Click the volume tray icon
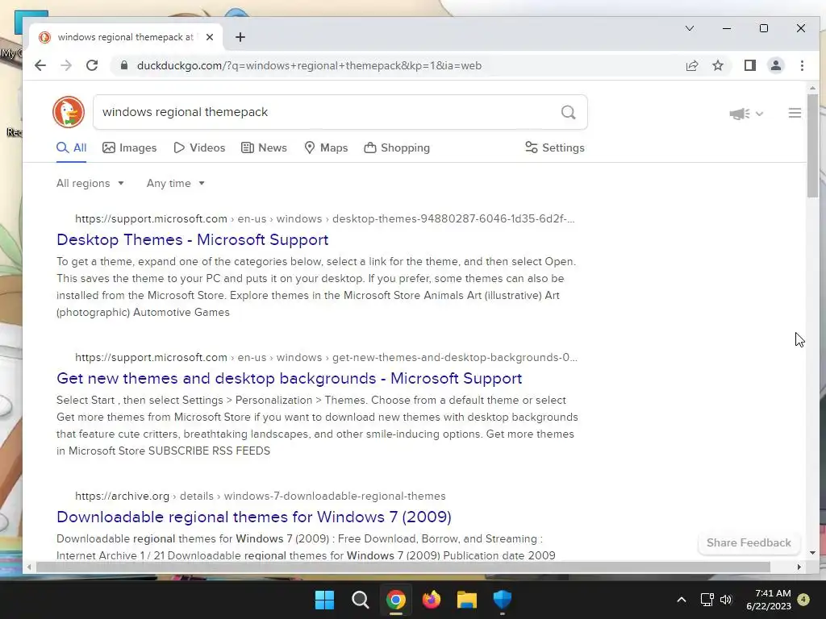Image resolution: width=826 pixels, height=619 pixels. point(726,600)
